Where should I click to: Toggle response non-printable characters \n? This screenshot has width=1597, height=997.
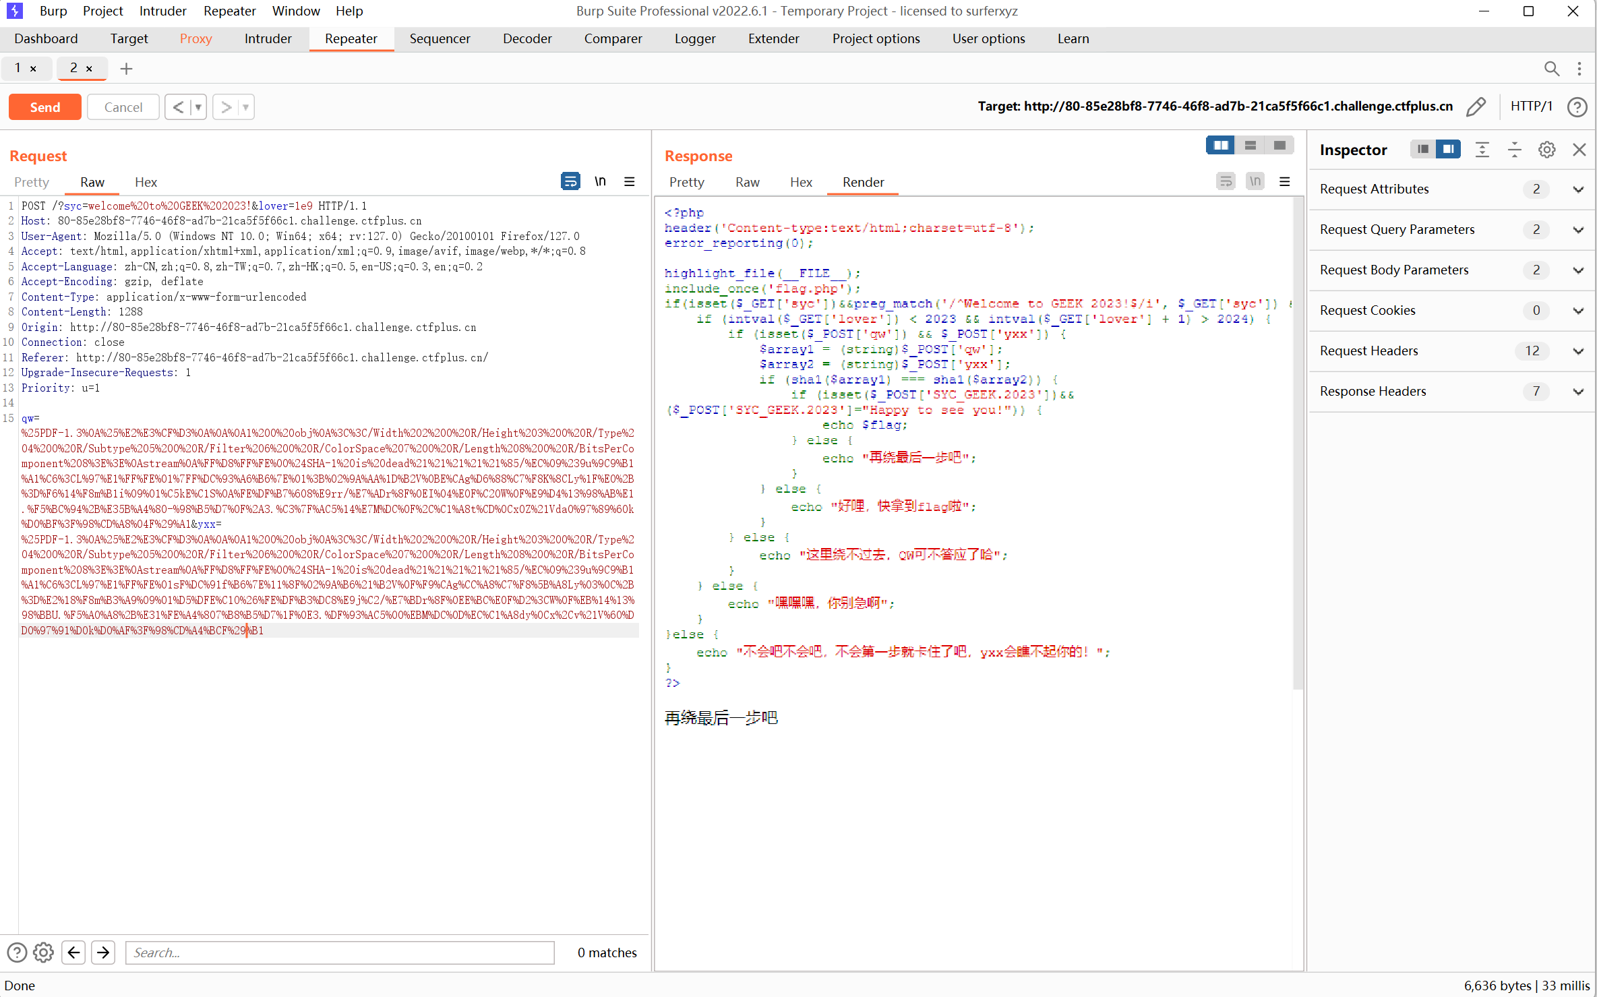pos(1255,181)
